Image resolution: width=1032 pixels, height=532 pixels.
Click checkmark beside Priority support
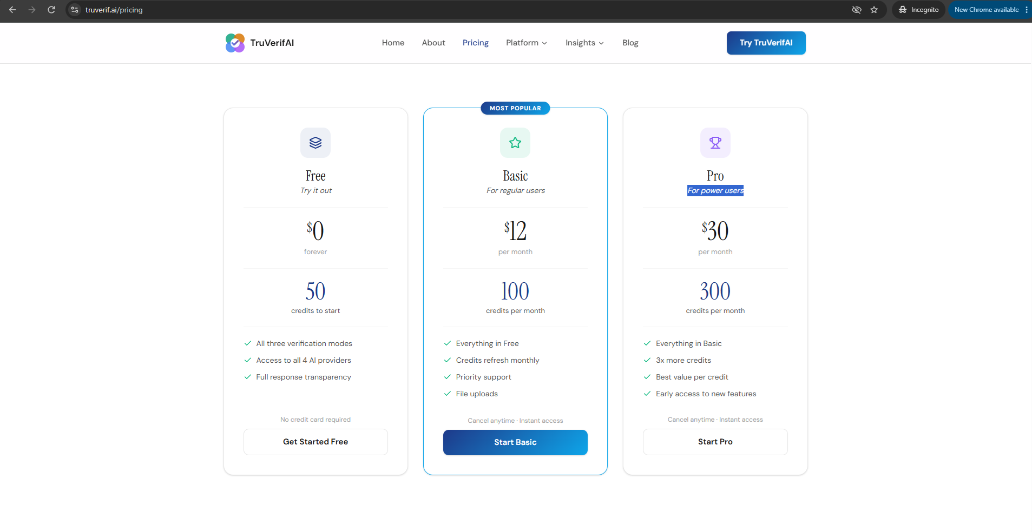pyautogui.click(x=448, y=377)
